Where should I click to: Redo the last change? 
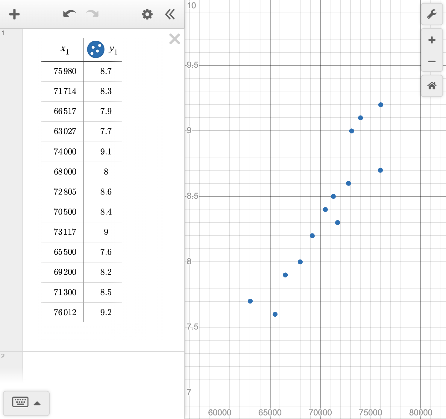click(92, 14)
